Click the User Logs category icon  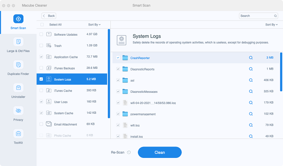pyautogui.click(x=49, y=102)
